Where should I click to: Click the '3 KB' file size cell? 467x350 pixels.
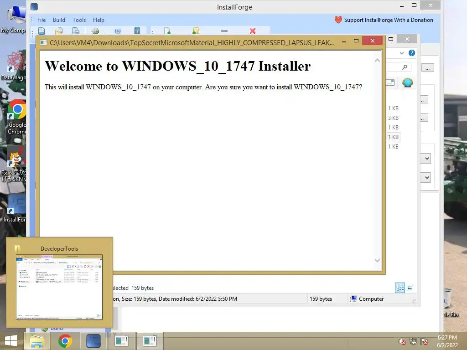(393, 118)
